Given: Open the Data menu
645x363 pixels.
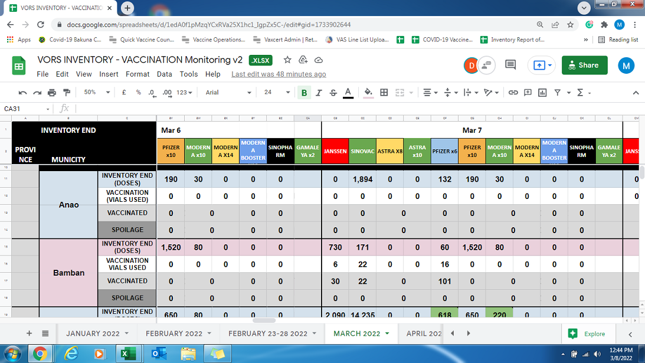Looking at the screenshot, I should (x=164, y=74).
